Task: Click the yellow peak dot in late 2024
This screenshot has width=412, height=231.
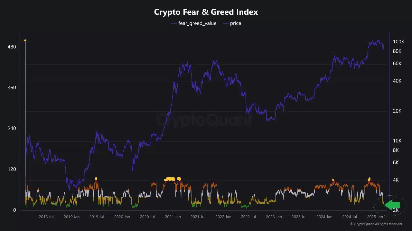Action: click(369, 179)
